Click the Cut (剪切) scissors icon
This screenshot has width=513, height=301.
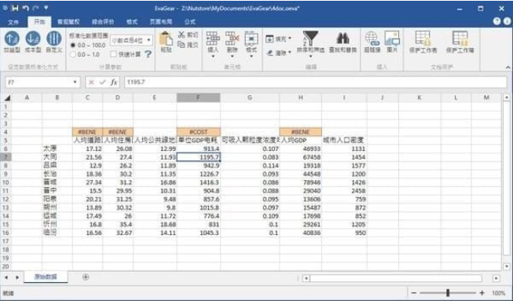coord(182,35)
